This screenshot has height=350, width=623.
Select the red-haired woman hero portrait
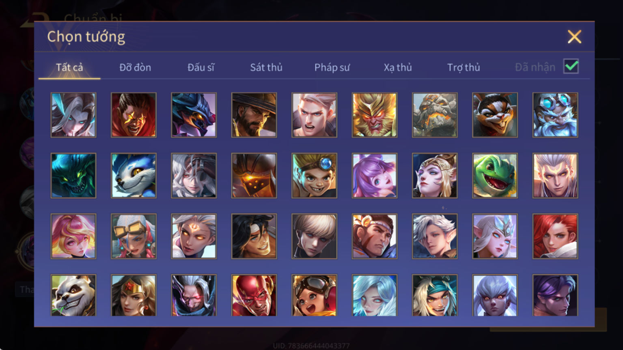(x=555, y=236)
